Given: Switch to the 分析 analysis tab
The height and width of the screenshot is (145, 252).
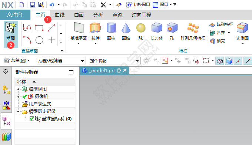Looking at the screenshot, I should click(x=98, y=15).
